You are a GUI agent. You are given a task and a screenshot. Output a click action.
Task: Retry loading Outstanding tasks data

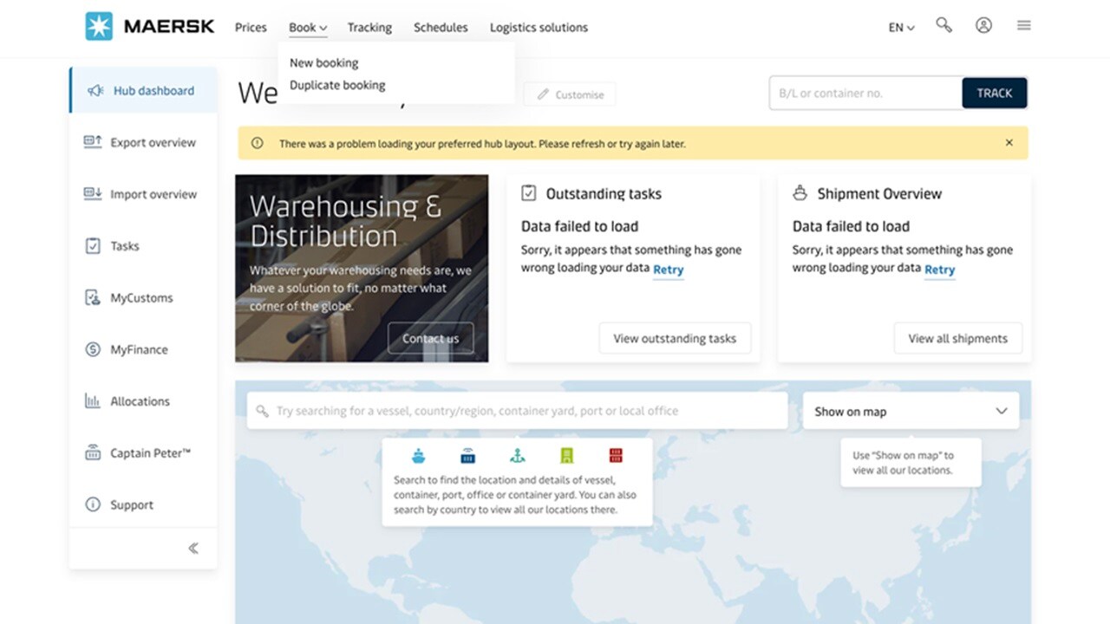click(668, 270)
